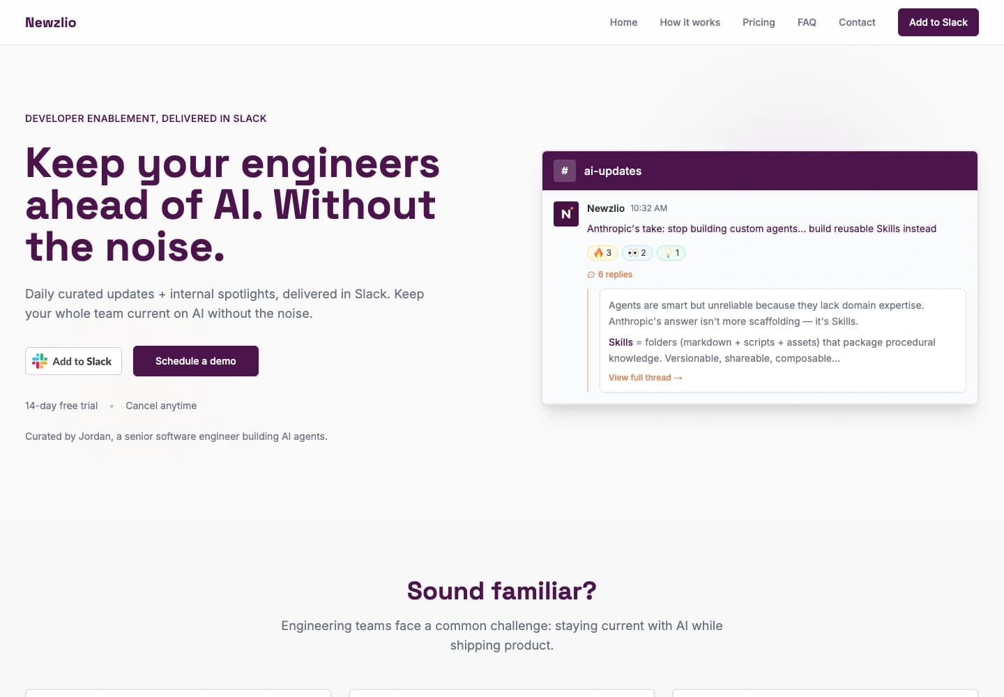Image resolution: width=1004 pixels, height=697 pixels.
Task: Click the Sound familiar? heading
Action: (502, 591)
